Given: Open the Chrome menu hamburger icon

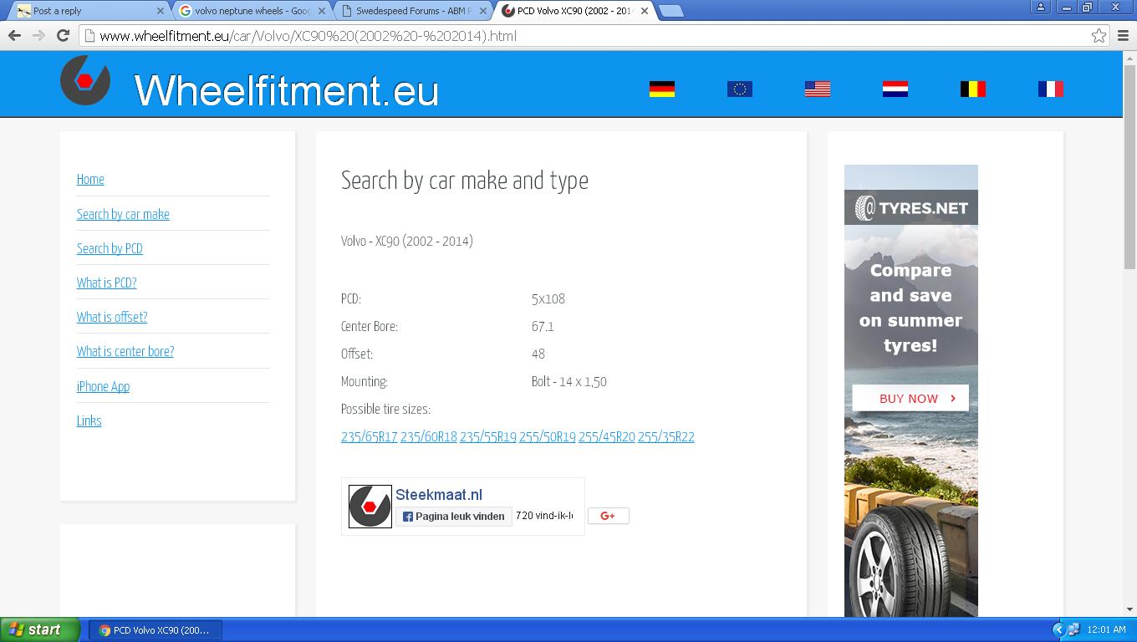Looking at the screenshot, I should coord(1123,35).
